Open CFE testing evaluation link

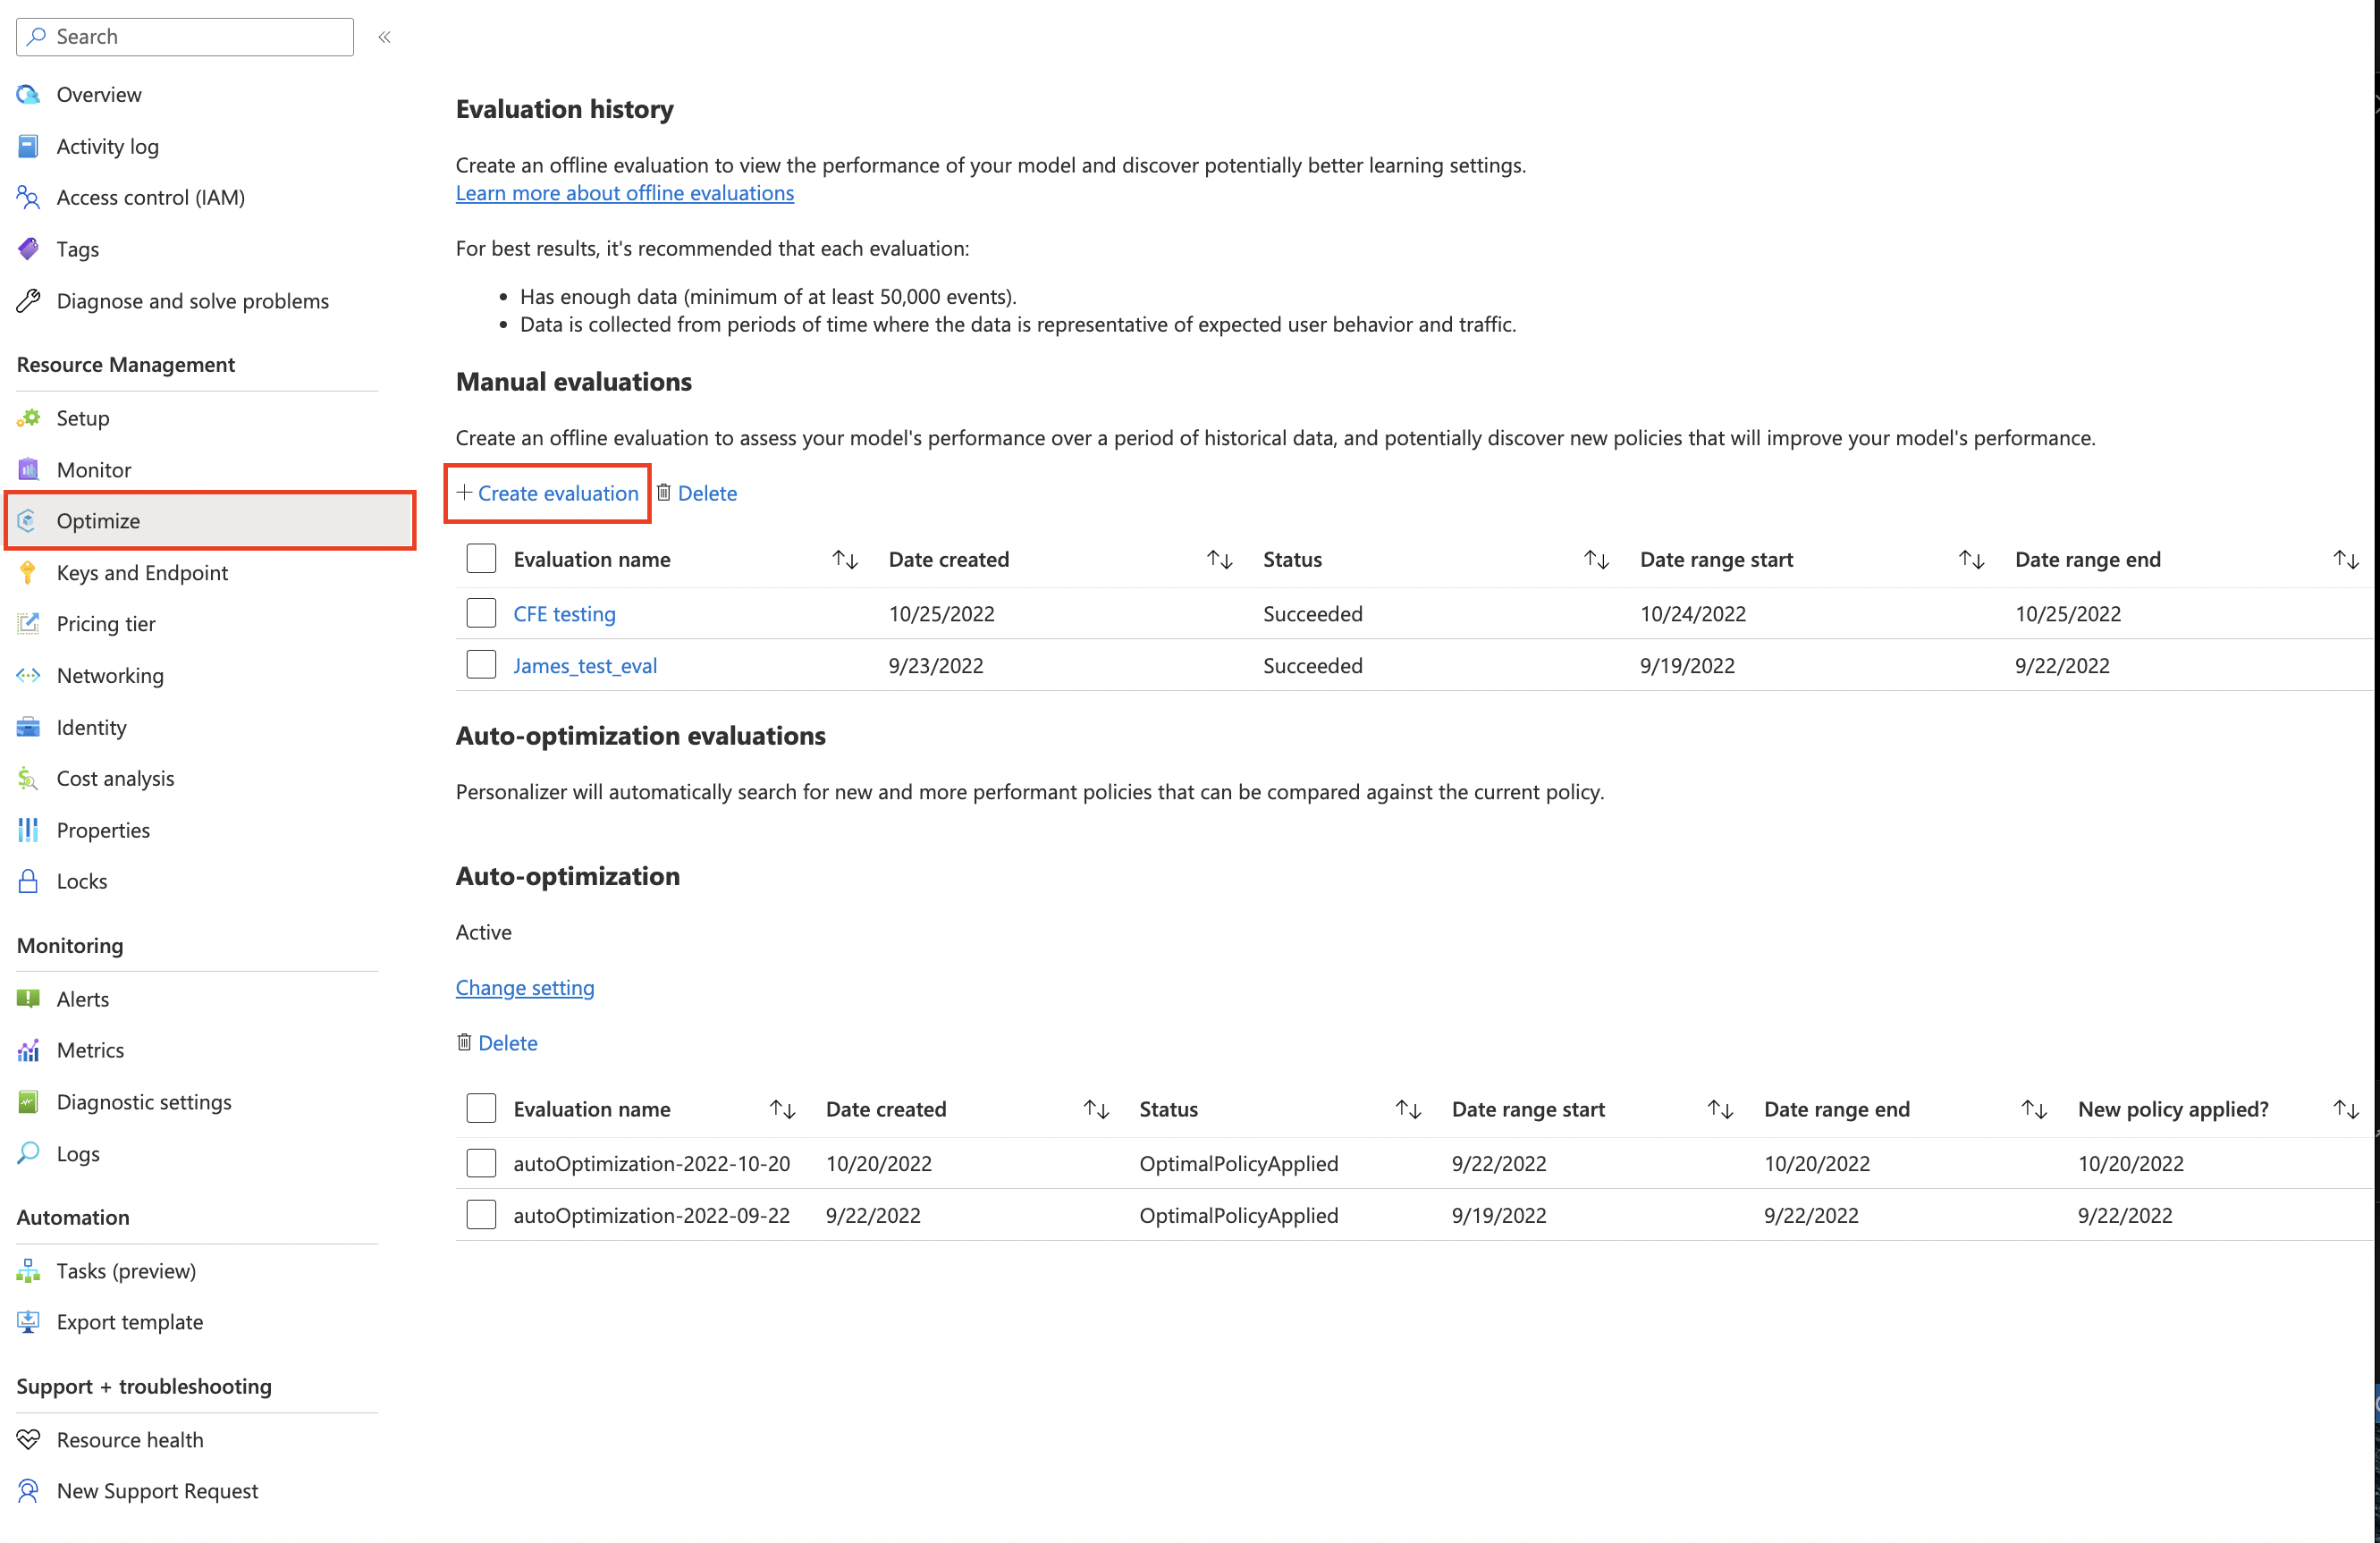pos(562,612)
